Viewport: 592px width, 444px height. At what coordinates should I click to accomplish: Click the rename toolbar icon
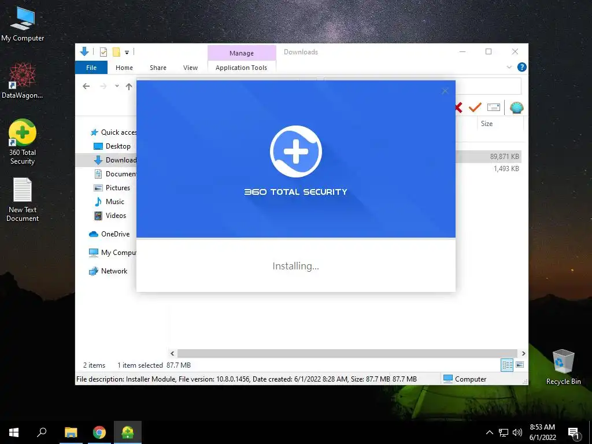(x=494, y=107)
